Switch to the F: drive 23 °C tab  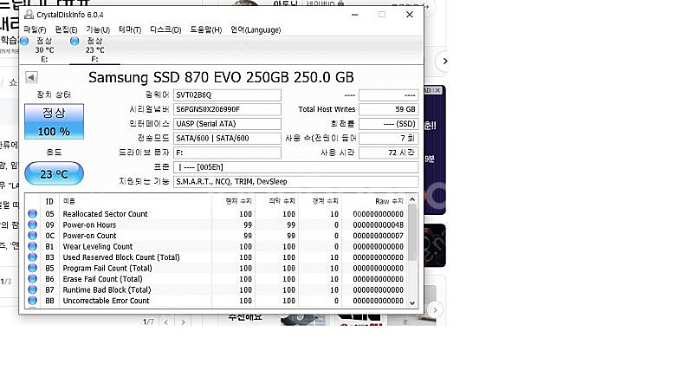click(94, 49)
